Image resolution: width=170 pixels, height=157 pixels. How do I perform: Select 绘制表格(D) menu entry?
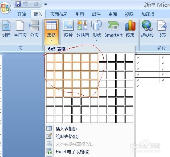(90, 136)
